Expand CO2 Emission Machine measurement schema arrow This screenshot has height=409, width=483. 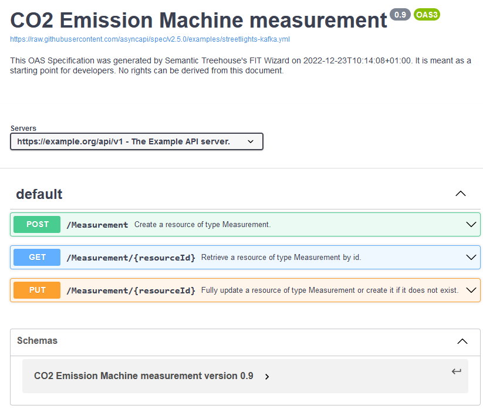tap(267, 376)
